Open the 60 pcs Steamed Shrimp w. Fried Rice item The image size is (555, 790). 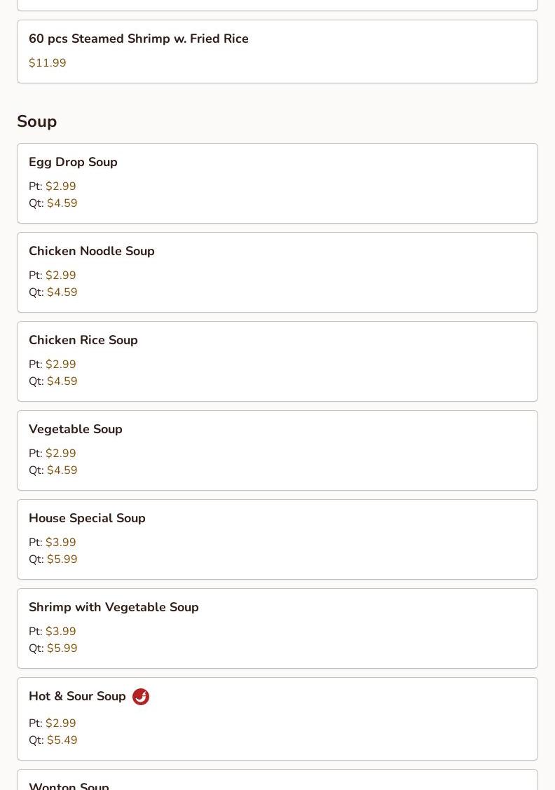tap(139, 39)
